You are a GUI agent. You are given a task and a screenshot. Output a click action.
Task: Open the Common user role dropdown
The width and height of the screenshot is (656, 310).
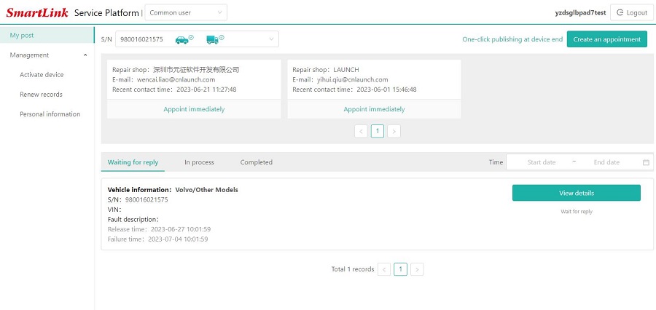(x=186, y=12)
